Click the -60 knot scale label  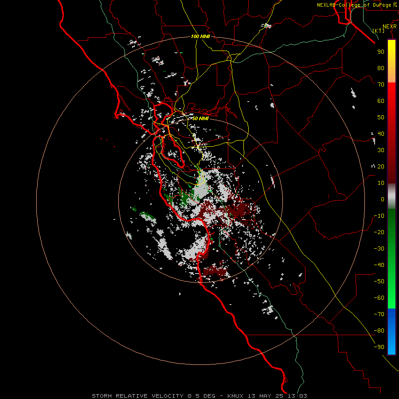379,298
